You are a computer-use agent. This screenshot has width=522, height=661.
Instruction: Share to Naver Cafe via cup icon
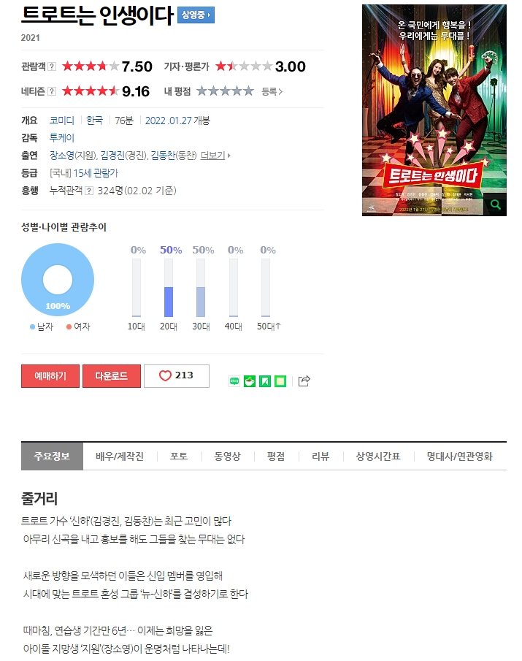[x=250, y=381]
